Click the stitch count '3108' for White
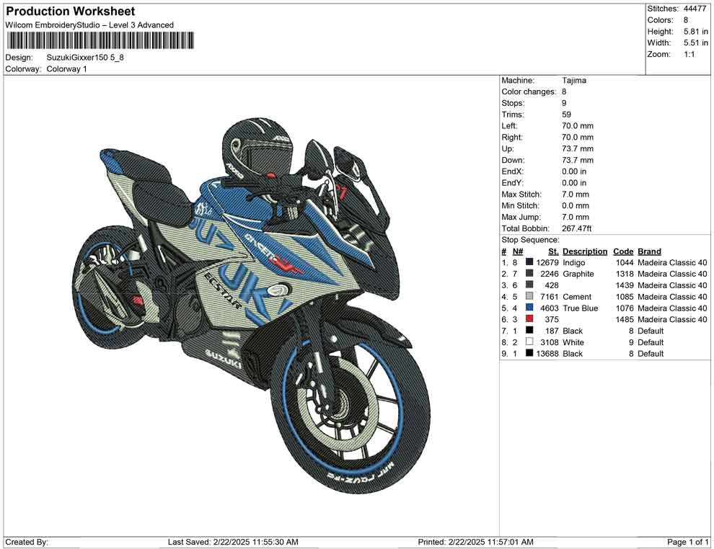Viewport: 714px width, 549px height. 549,342
